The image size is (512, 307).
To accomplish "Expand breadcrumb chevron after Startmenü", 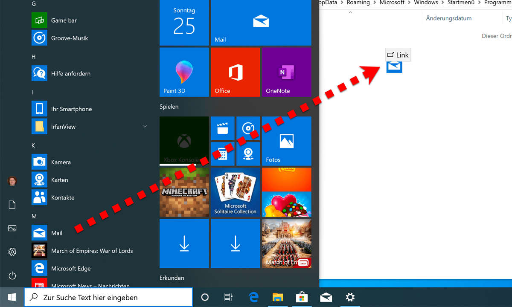I will pyautogui.click(x=479, y=3).
